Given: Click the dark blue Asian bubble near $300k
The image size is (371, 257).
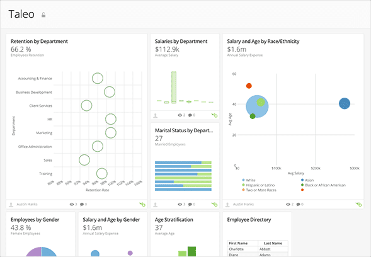Looking at the screenshot, I should (345, 103).
